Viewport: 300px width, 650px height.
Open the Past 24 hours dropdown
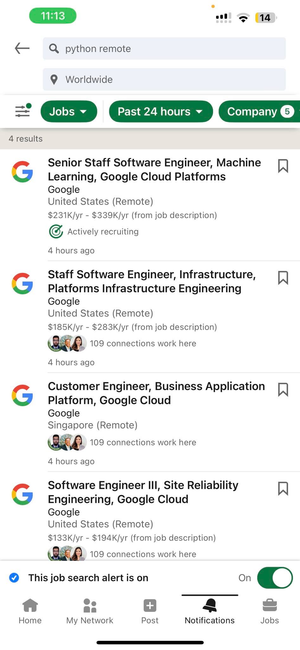click(161, 111)
